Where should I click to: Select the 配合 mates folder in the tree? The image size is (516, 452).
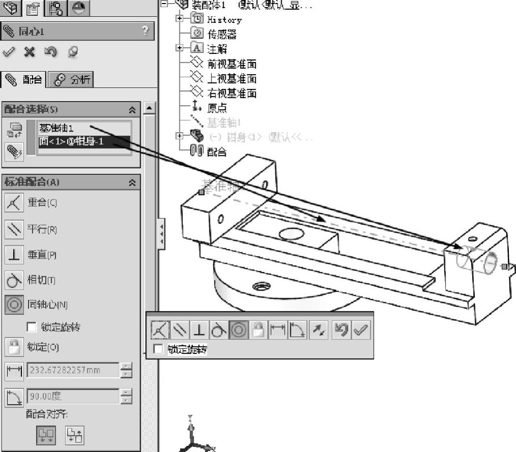[217, 151]
